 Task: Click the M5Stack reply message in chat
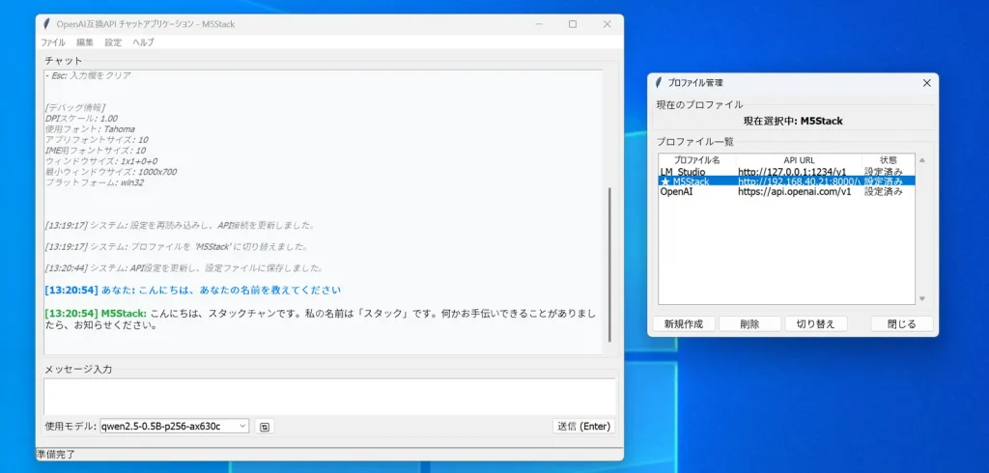321,320
